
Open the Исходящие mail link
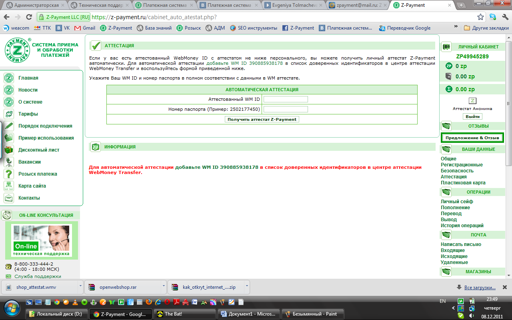(454, 256)
